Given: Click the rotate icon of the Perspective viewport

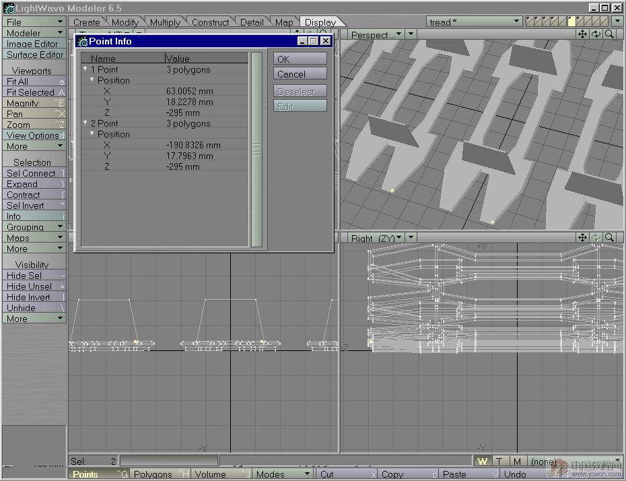Looking at the screenshot, I should point(596,34).
